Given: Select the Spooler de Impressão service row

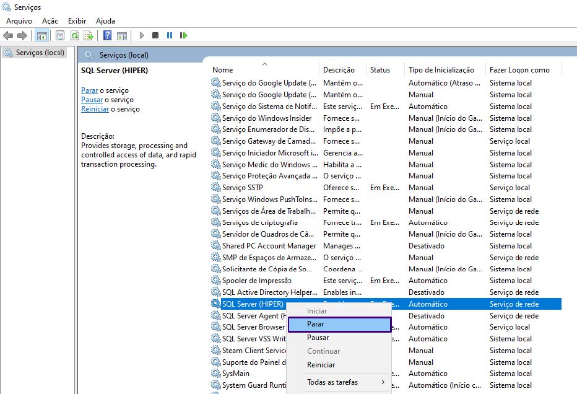Looking at the screenshot, I should click(256, 281).
